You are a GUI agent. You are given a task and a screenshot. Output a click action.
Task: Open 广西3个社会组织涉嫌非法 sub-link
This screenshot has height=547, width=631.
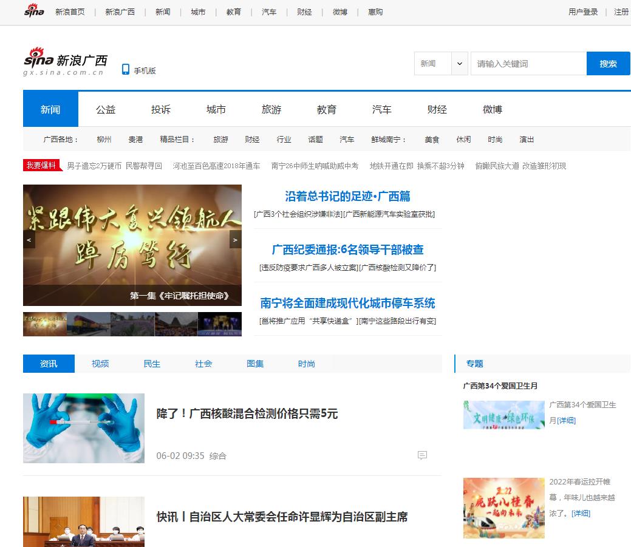pos(298,214)
